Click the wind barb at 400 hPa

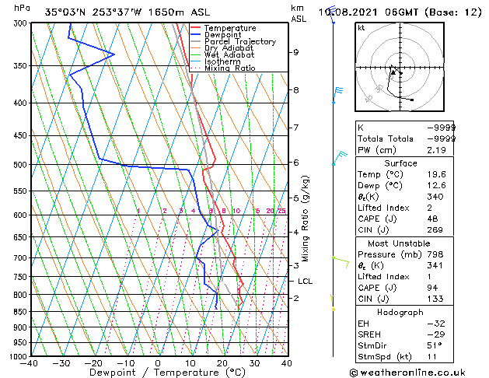pos(337,95)
